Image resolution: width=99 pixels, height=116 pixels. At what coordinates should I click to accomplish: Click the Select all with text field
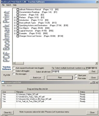point(70,71)
